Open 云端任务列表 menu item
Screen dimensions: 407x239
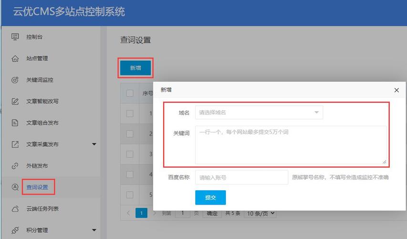42,209
